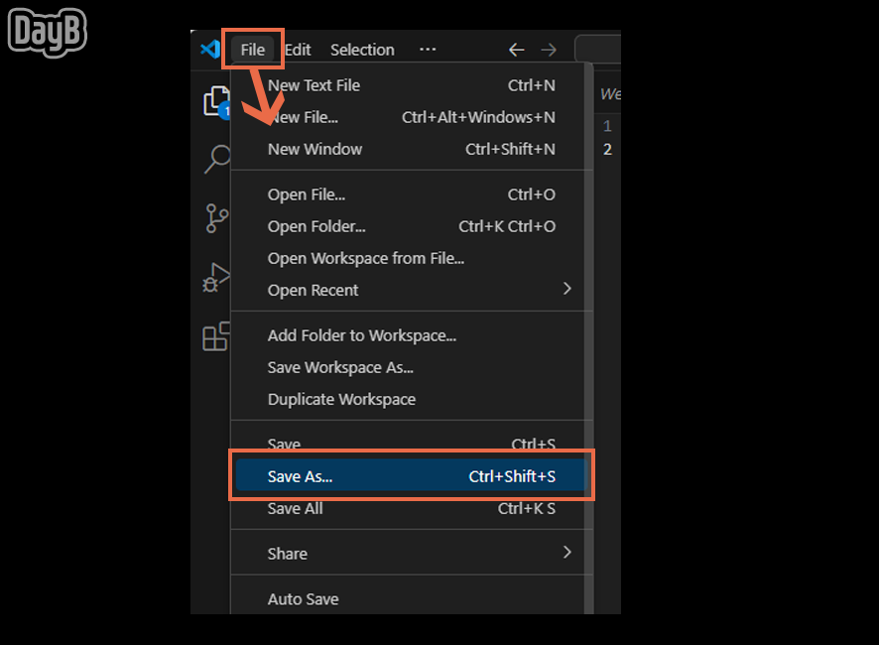This screenshot has width=879, height=645.
Task: Open the Extensions view
Action: point(216,338)
